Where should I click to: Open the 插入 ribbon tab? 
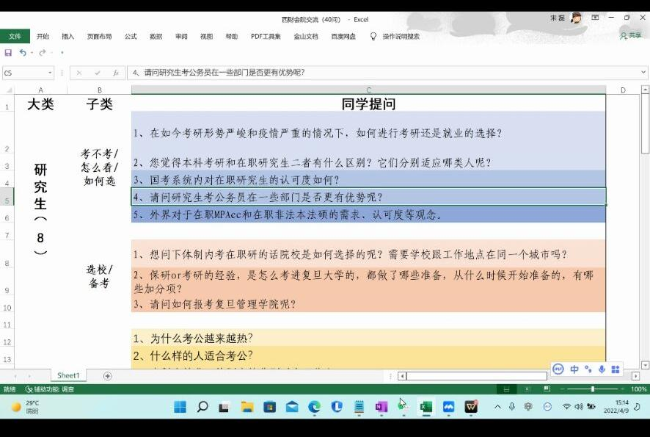67,36
